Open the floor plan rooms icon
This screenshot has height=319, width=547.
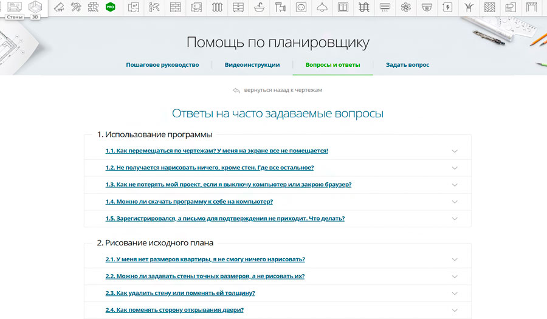click(x=133, y=7)
